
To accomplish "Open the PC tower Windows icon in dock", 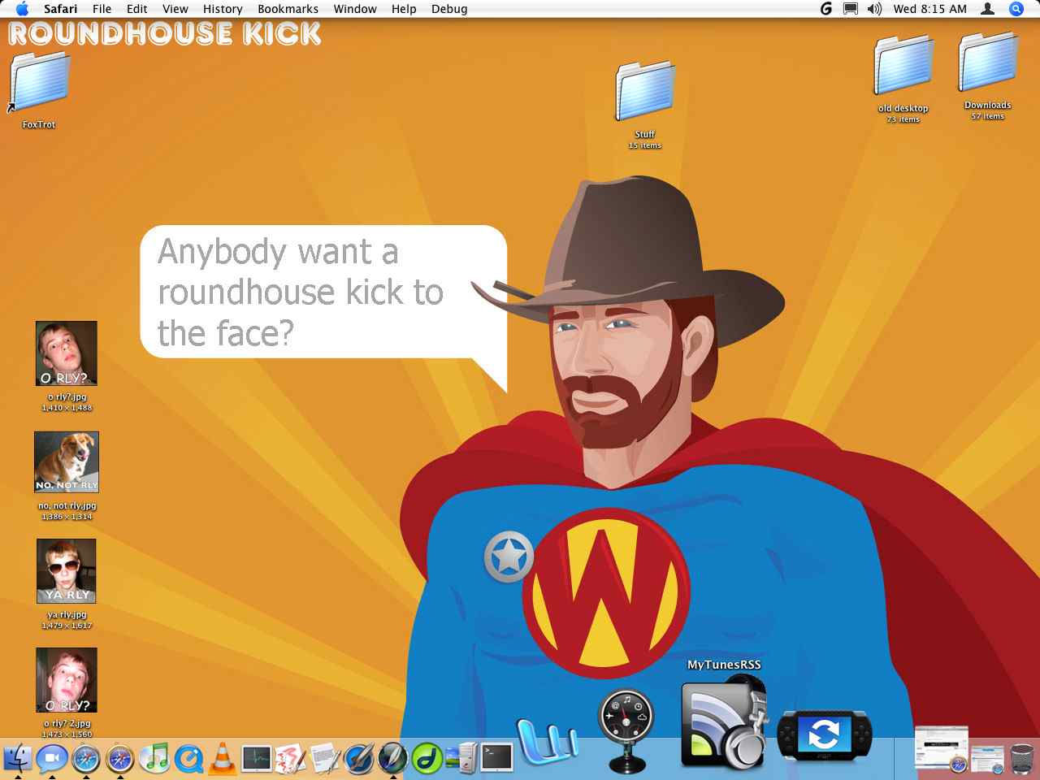I will tap(461, 758).
